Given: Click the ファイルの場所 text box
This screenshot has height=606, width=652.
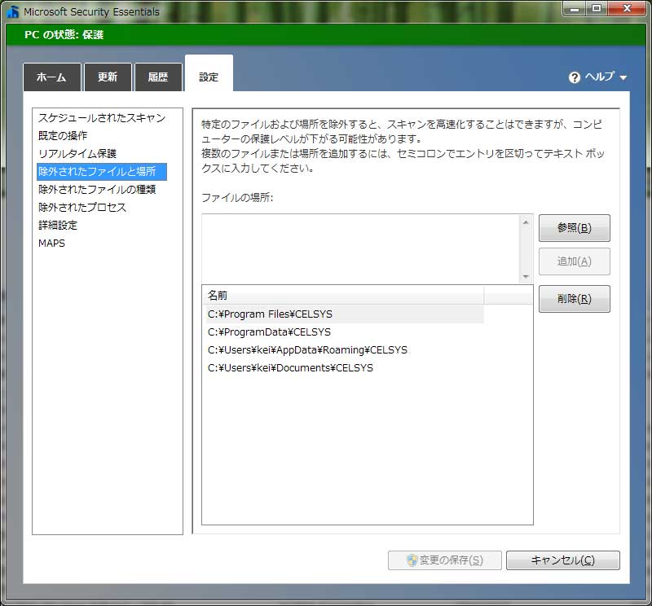Looking at the screenshot, I should click(361, 249).
